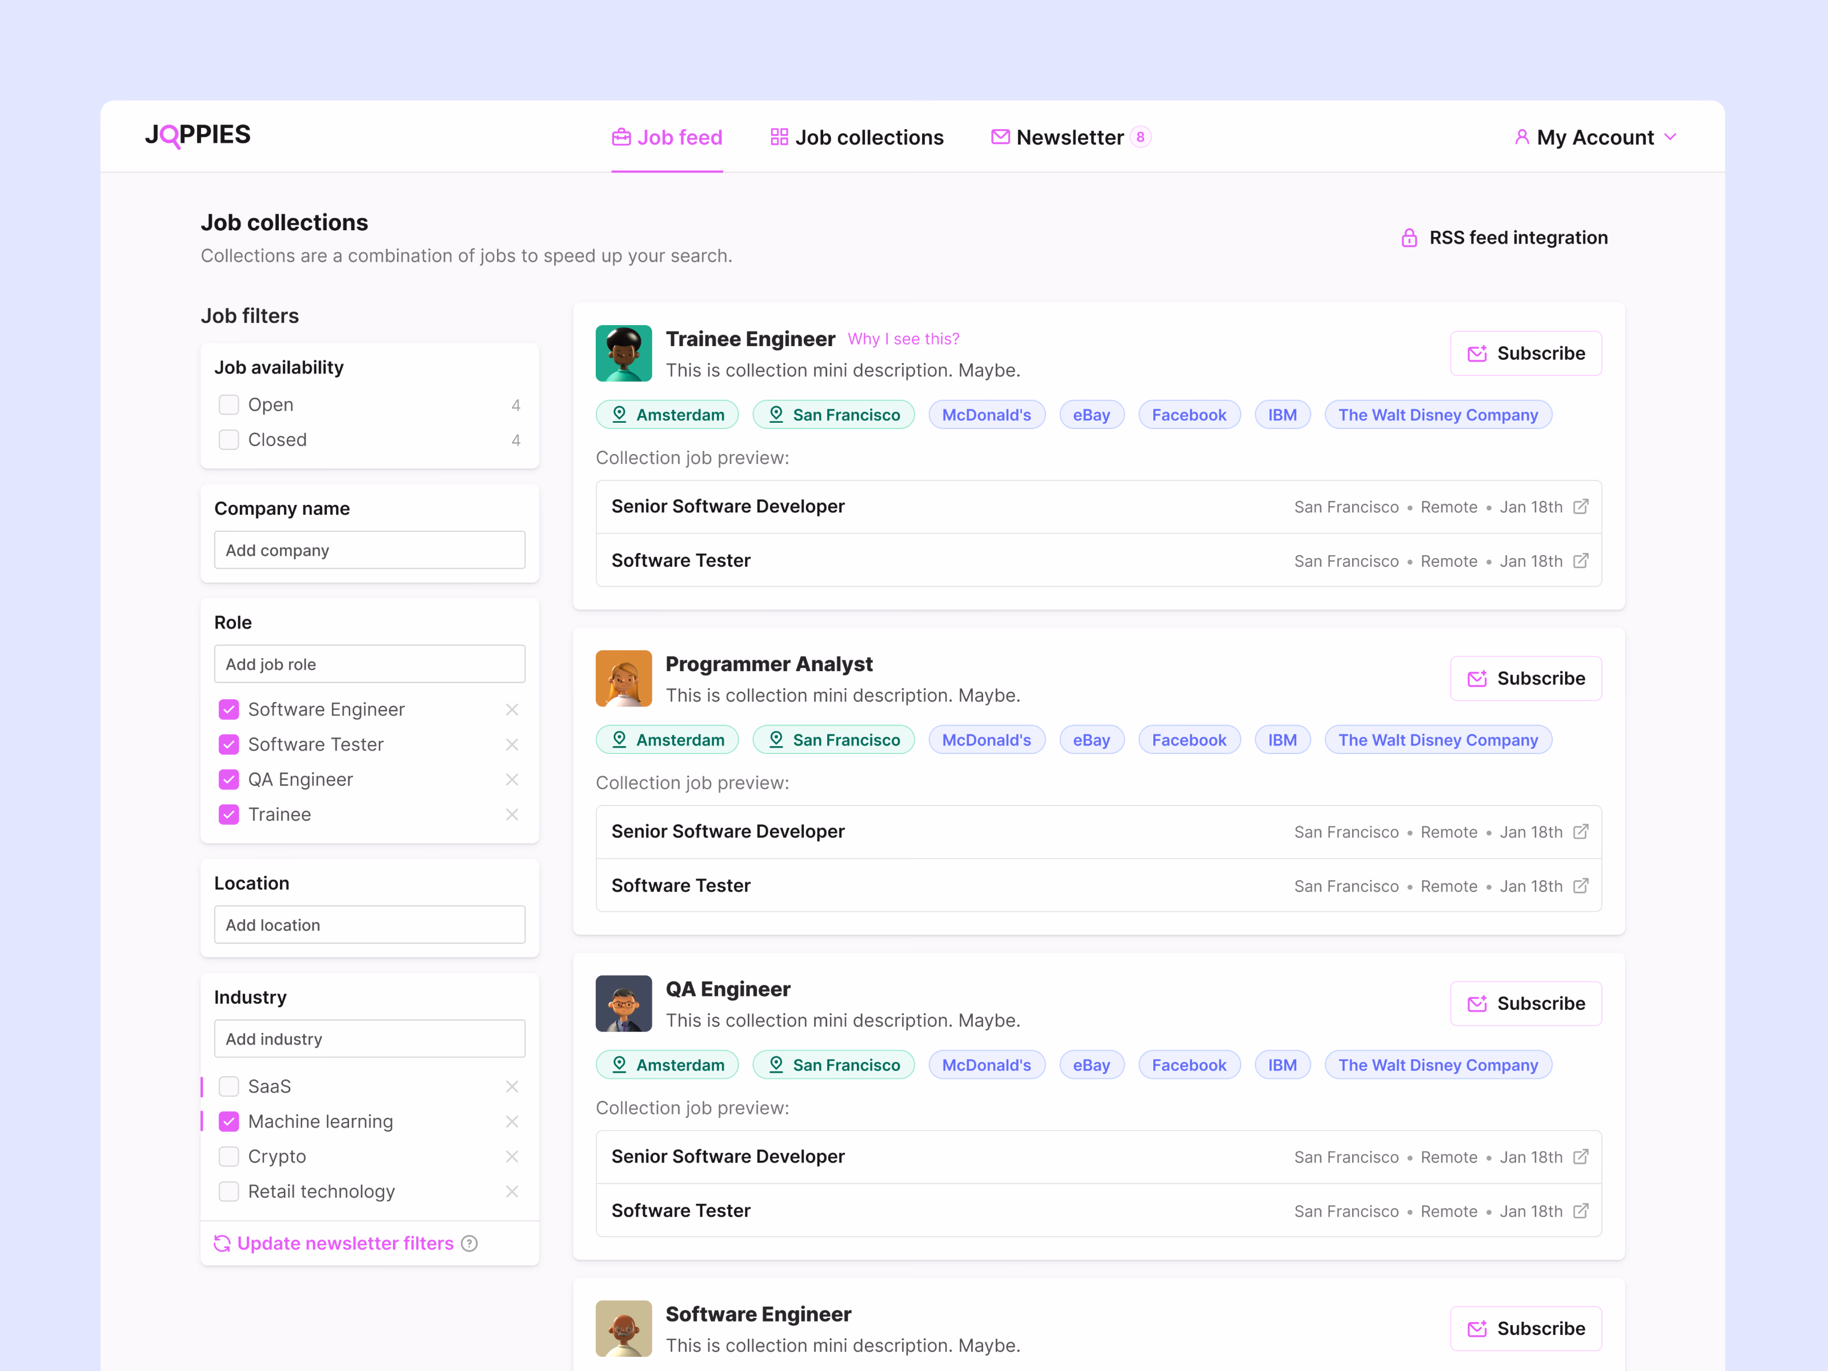Viewport: 1828px width, 1371px height.
Task: Click help icon next to Update newsletter filters
Action: (x=470, y=1244)
